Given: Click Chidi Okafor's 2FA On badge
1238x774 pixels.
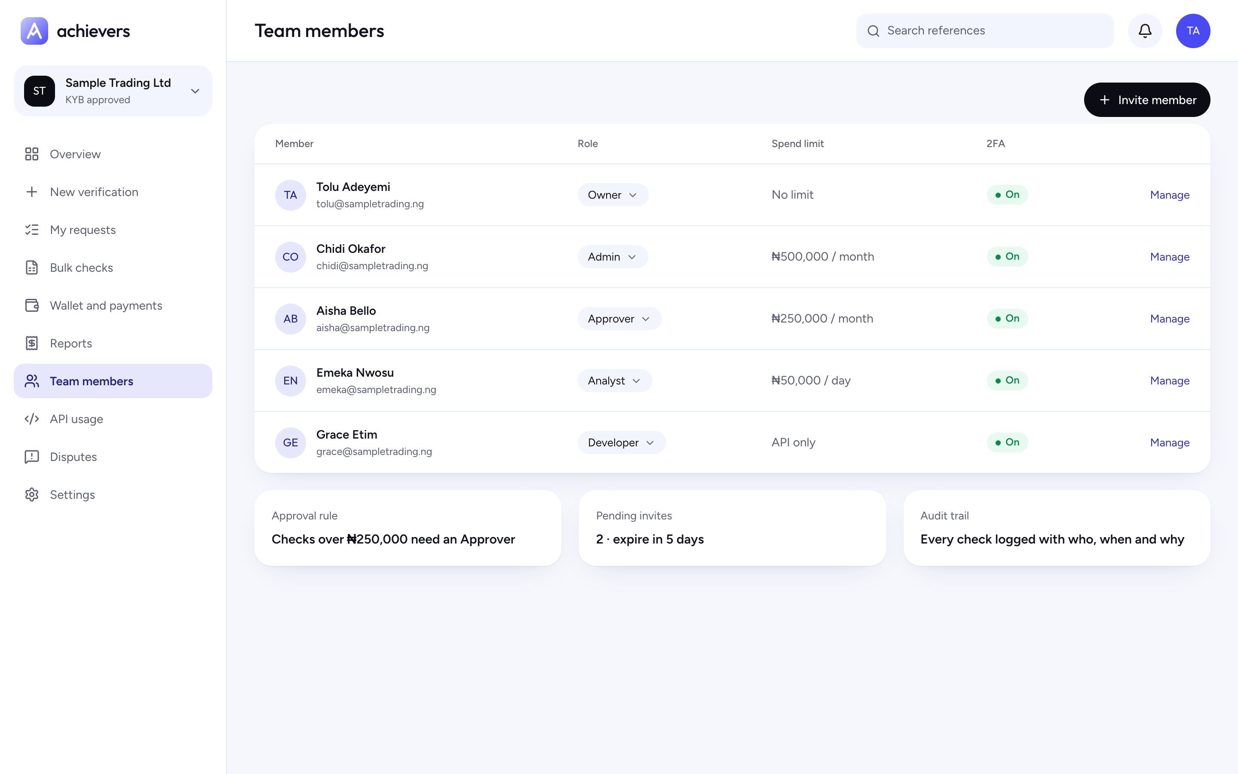Looking at the screenshot, I should [1007, 256].
